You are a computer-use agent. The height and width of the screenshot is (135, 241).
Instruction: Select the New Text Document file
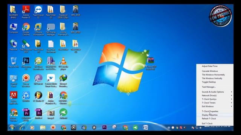51,46
